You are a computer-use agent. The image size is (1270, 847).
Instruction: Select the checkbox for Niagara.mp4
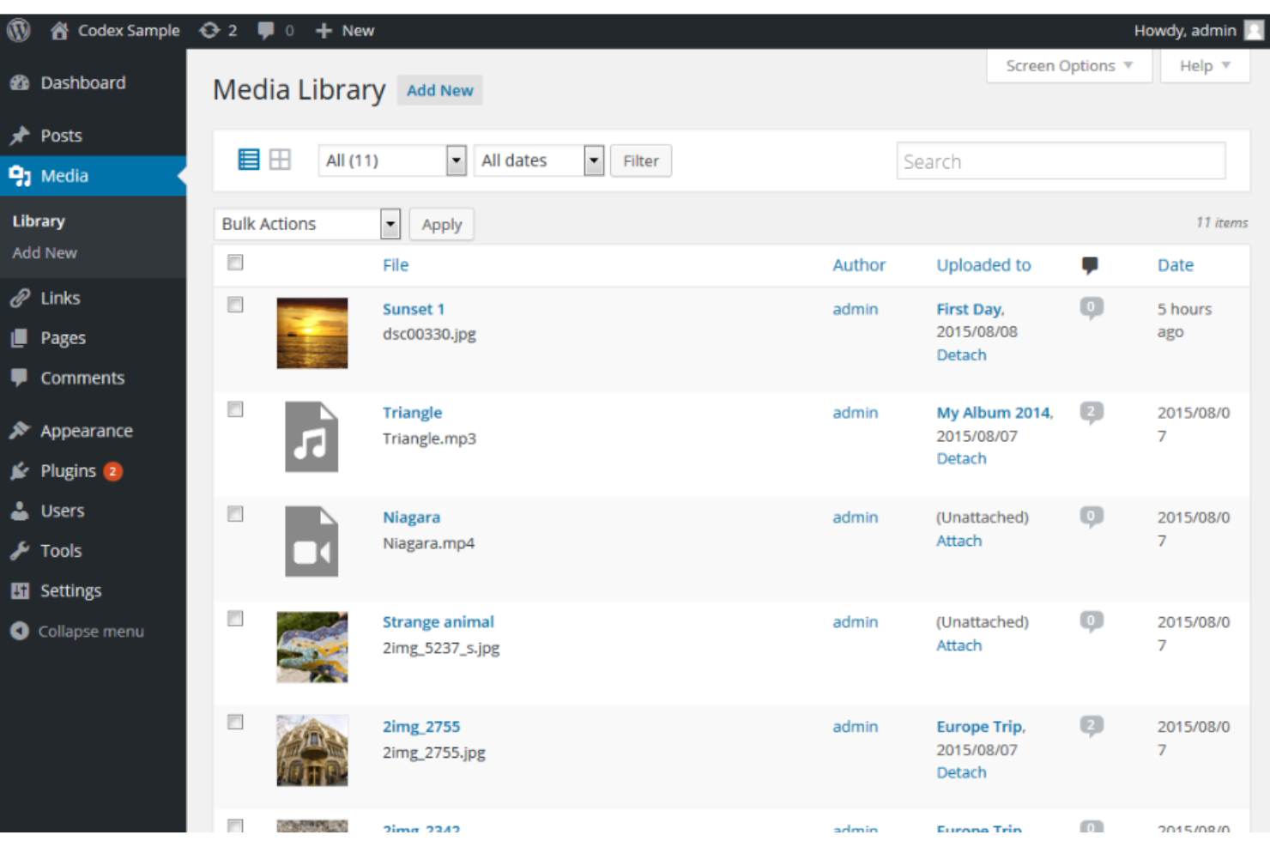point(235,513)
